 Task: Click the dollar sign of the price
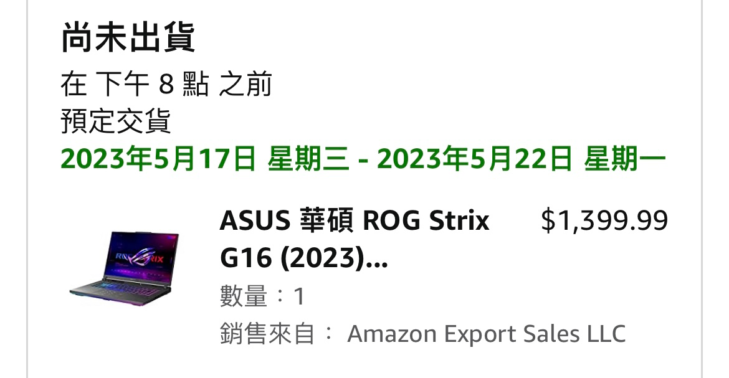click(x=548, y=220)
